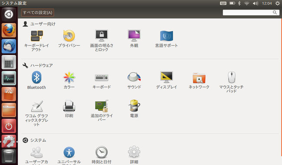The height and width of the screenshot is (165, 282).
Task: Open Color settings (カラー)
Action: pos(69,80)
